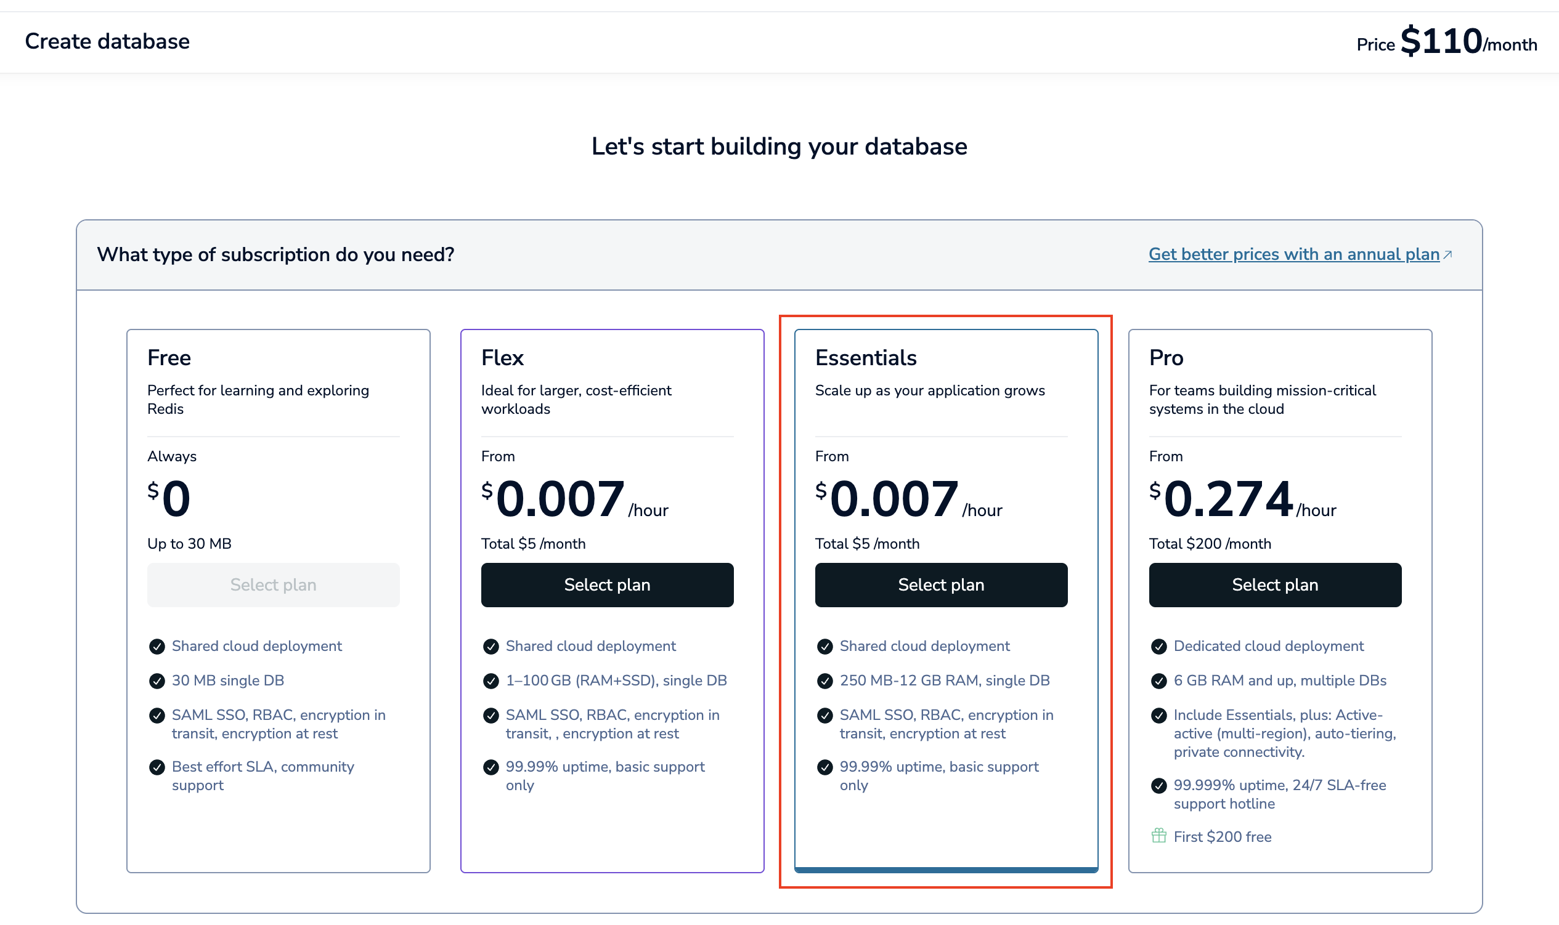Click the $110/month price in the header
This screenshot has height=925, width=1559.
pyautogui.click(x=1468, y=41)
